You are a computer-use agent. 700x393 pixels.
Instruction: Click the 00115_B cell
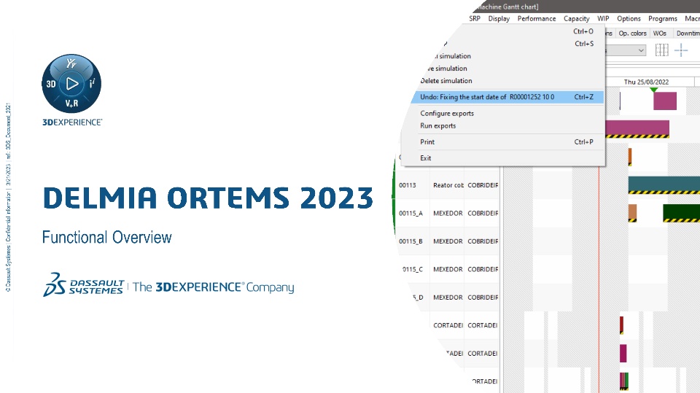(411, 241)
